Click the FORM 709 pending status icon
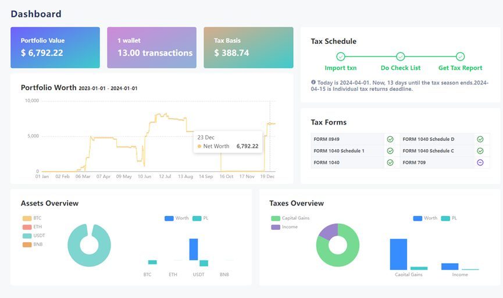 [480, 162]
